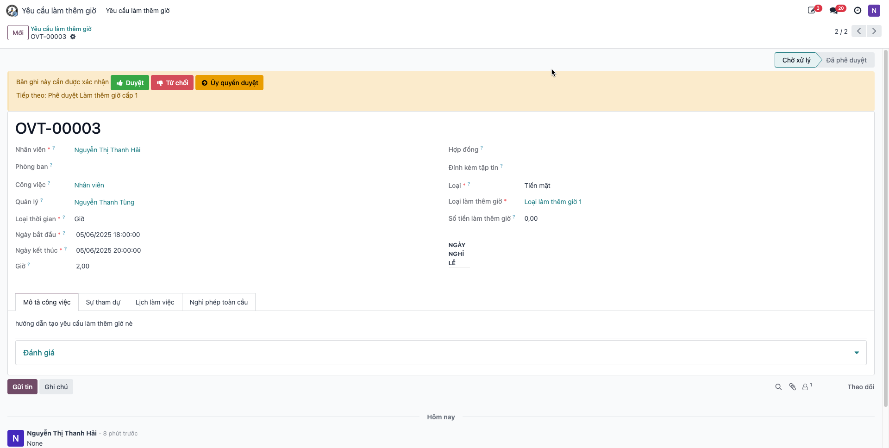Screen dimensions: 889x448
Task: Click the overtime amount value 0,00
Action: [531, 218]
